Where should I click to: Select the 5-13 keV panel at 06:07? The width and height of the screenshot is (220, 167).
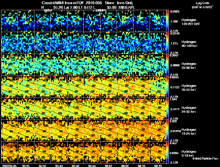coord(125,152)
